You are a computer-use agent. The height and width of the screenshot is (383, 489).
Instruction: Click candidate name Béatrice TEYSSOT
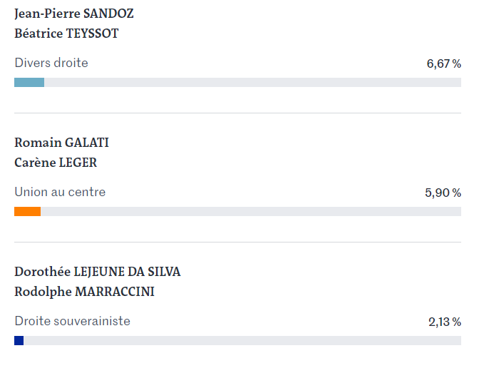coord(66,34)
